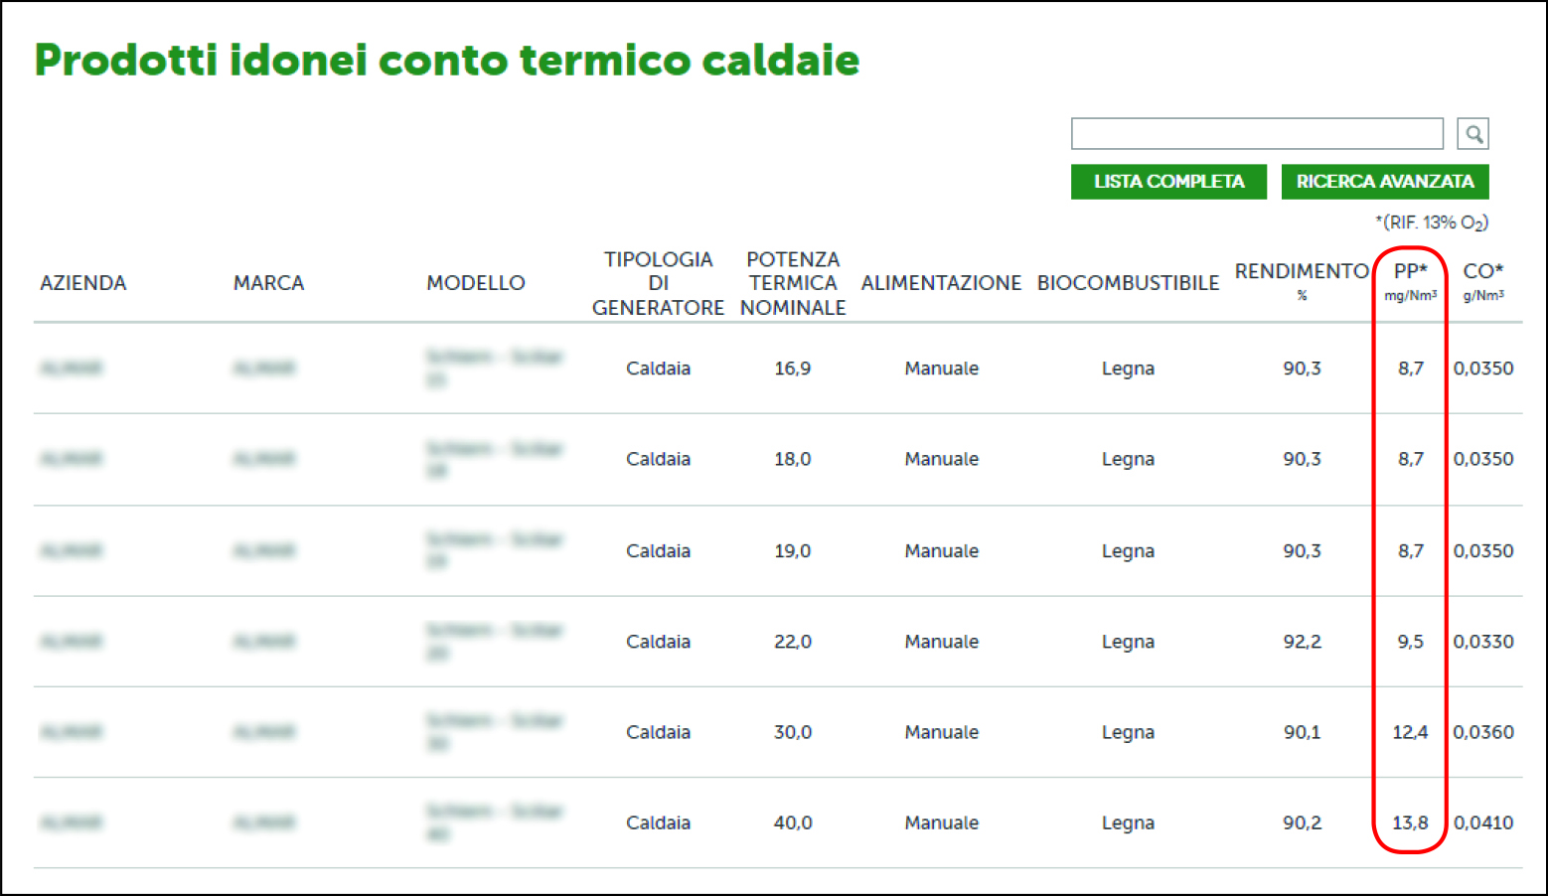
Task: Focus the search text field
Action: tap(1257, 134)
